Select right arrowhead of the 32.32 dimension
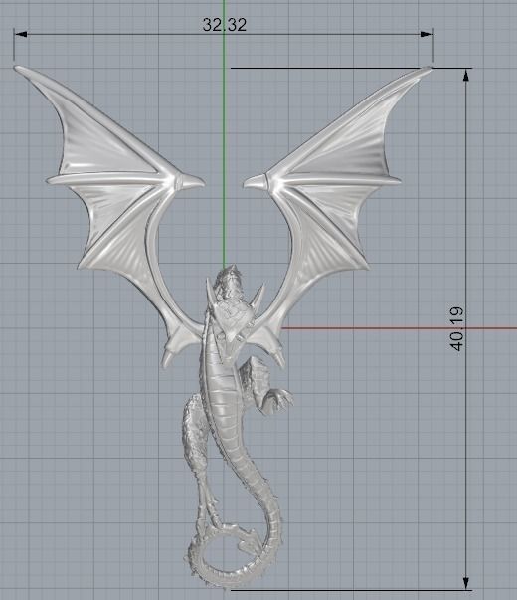Viewport: 517px width, 600px height. [427, 34]
